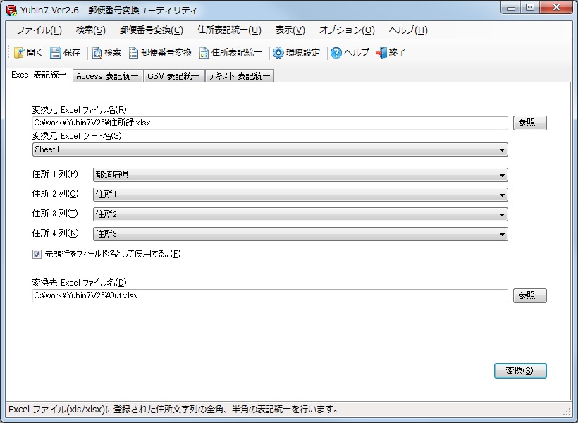Open the オプション(O) menu
This screenshot has height=423, width=578.
click(347, 30)
